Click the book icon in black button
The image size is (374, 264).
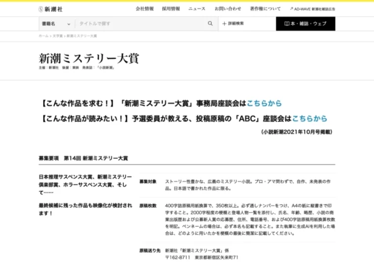click(x=287, y=24)
